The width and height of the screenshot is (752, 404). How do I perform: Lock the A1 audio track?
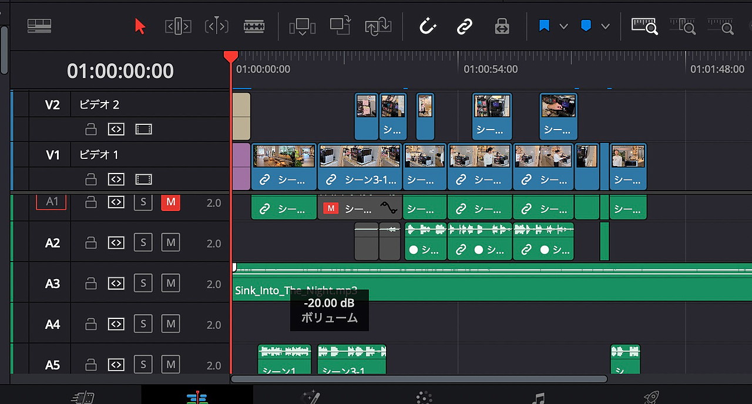tap(90, 202)
